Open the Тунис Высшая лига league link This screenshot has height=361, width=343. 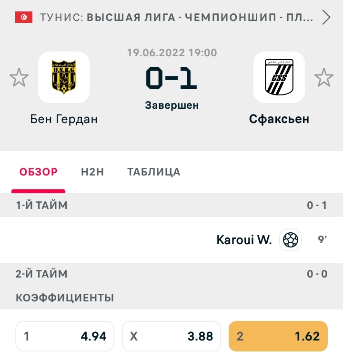point(176,18)
